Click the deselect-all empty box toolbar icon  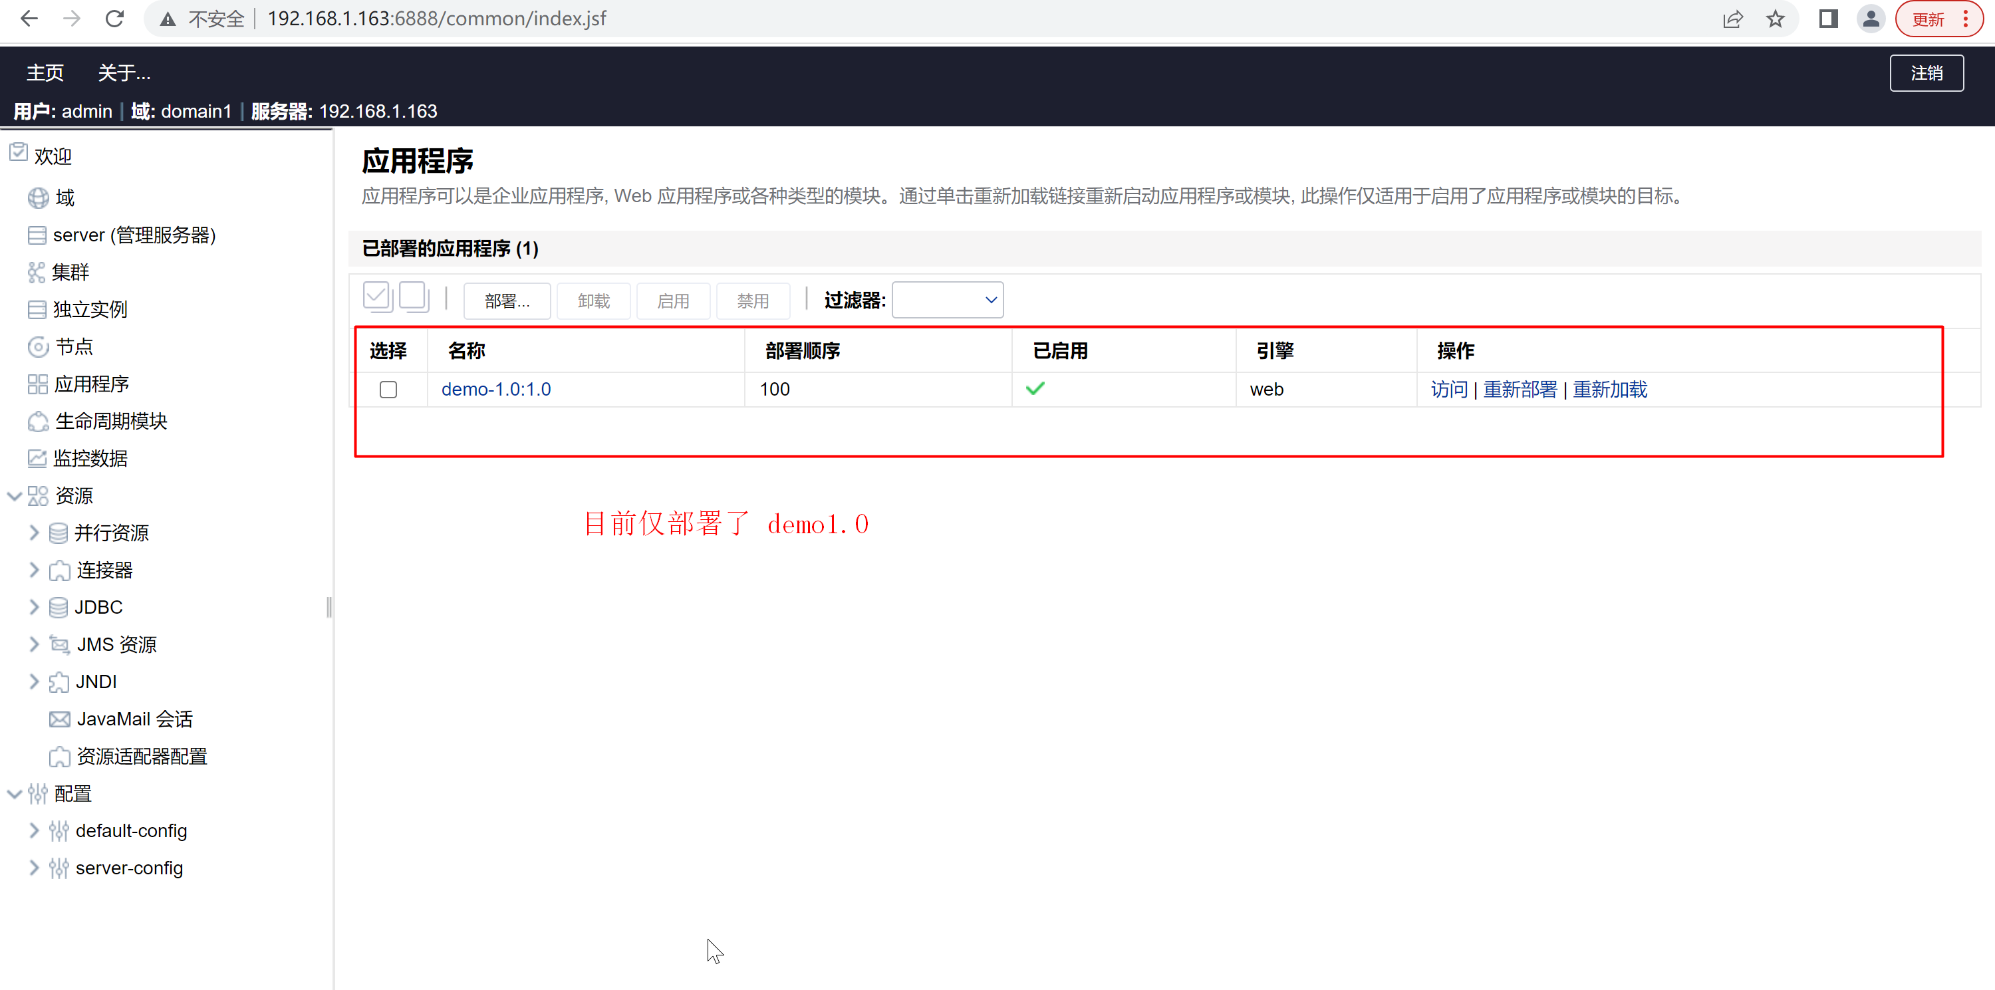(x=414, y=297)
